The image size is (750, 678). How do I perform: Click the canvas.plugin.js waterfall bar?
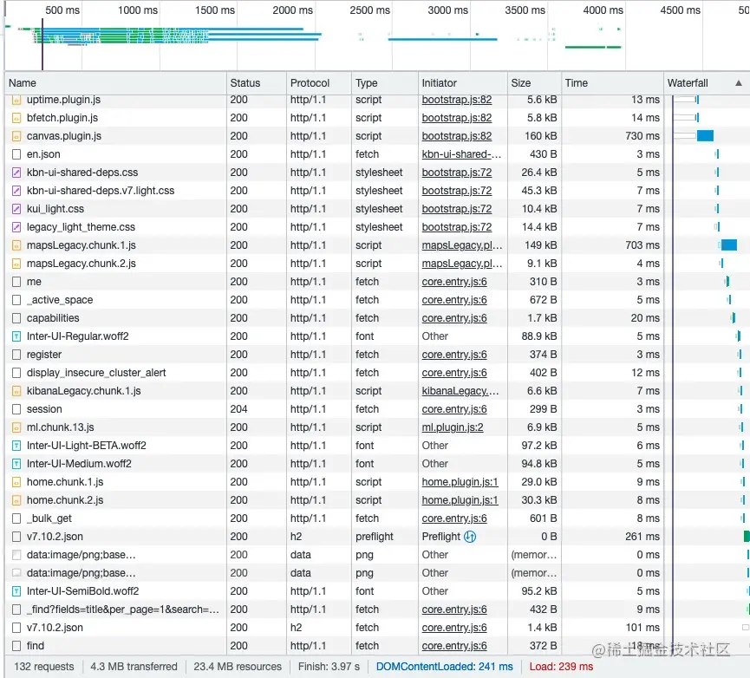coord(705,136)
